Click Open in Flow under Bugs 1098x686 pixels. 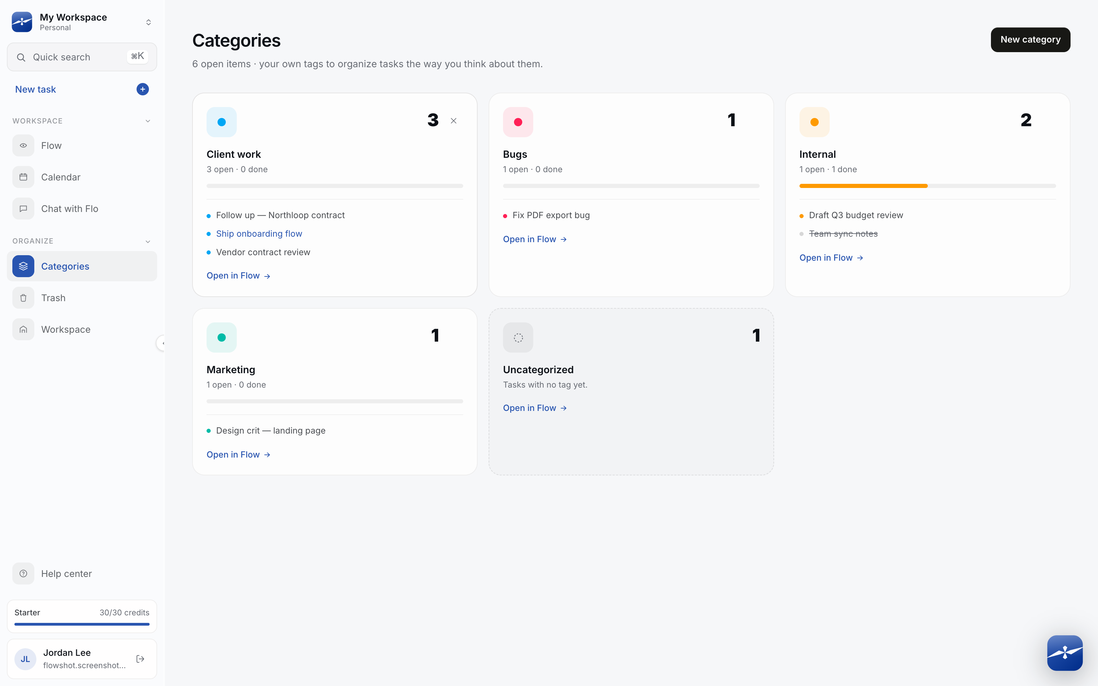click(x=535, y=239)
